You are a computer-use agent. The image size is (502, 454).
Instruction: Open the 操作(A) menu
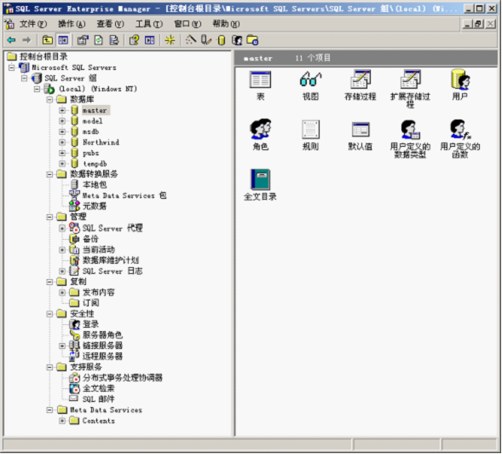coord(72,24)
